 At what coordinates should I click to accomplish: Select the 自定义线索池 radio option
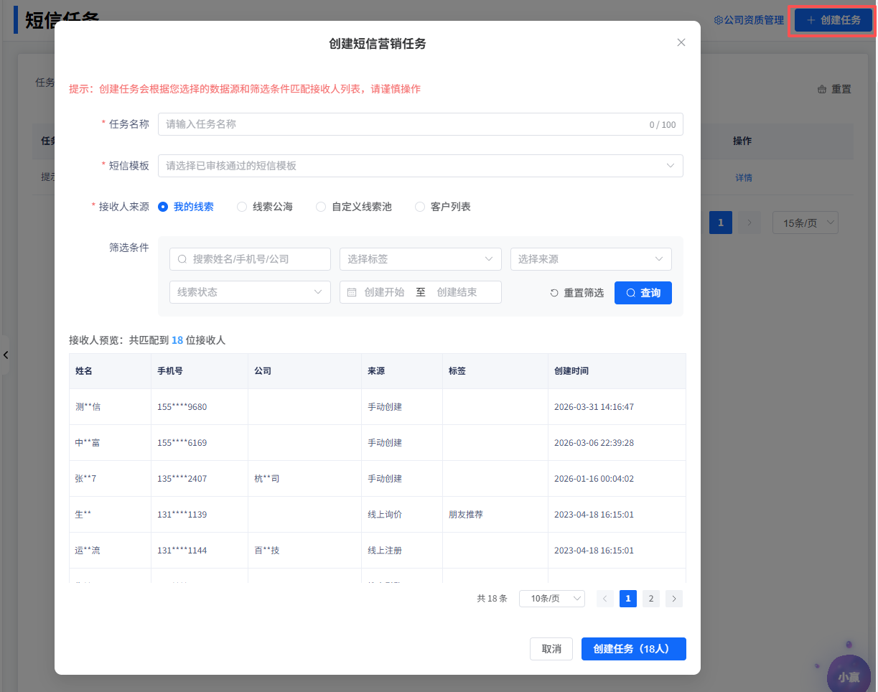321,207
